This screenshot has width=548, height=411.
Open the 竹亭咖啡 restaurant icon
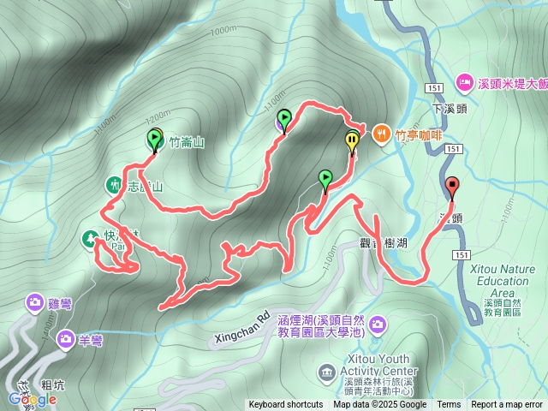coord(381,134)
